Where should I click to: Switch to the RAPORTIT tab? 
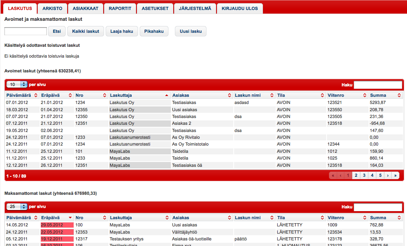click(x=121, y=8)
